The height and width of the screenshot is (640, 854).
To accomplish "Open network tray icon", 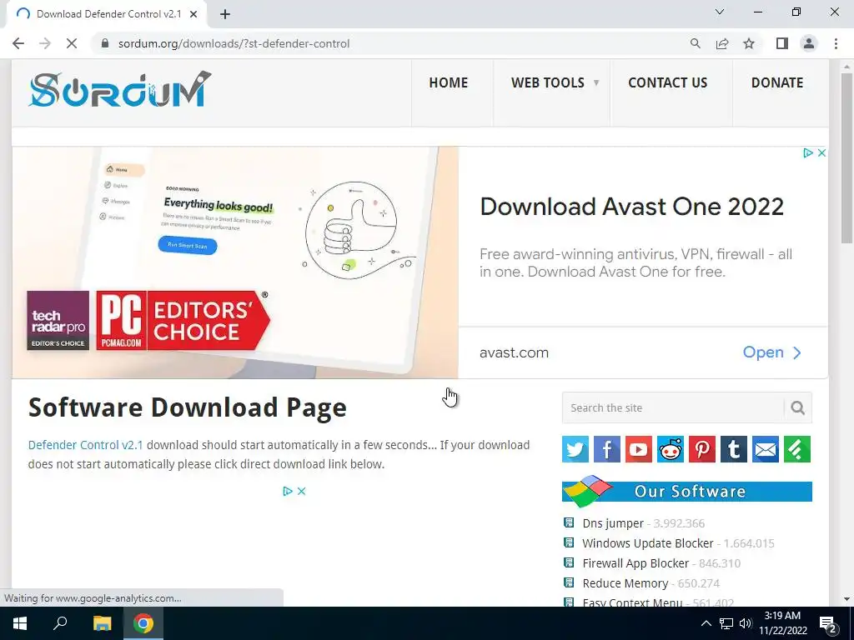I will 726,623.
